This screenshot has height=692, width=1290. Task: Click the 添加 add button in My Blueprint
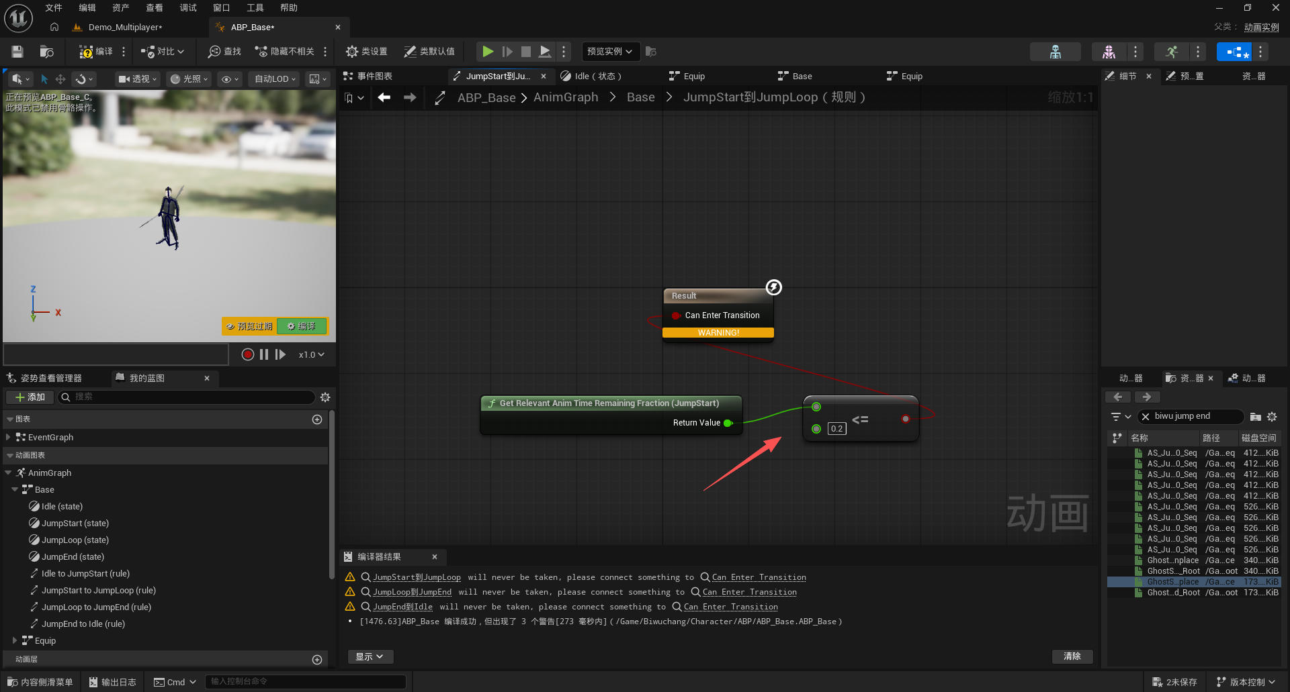coord(30,397)
